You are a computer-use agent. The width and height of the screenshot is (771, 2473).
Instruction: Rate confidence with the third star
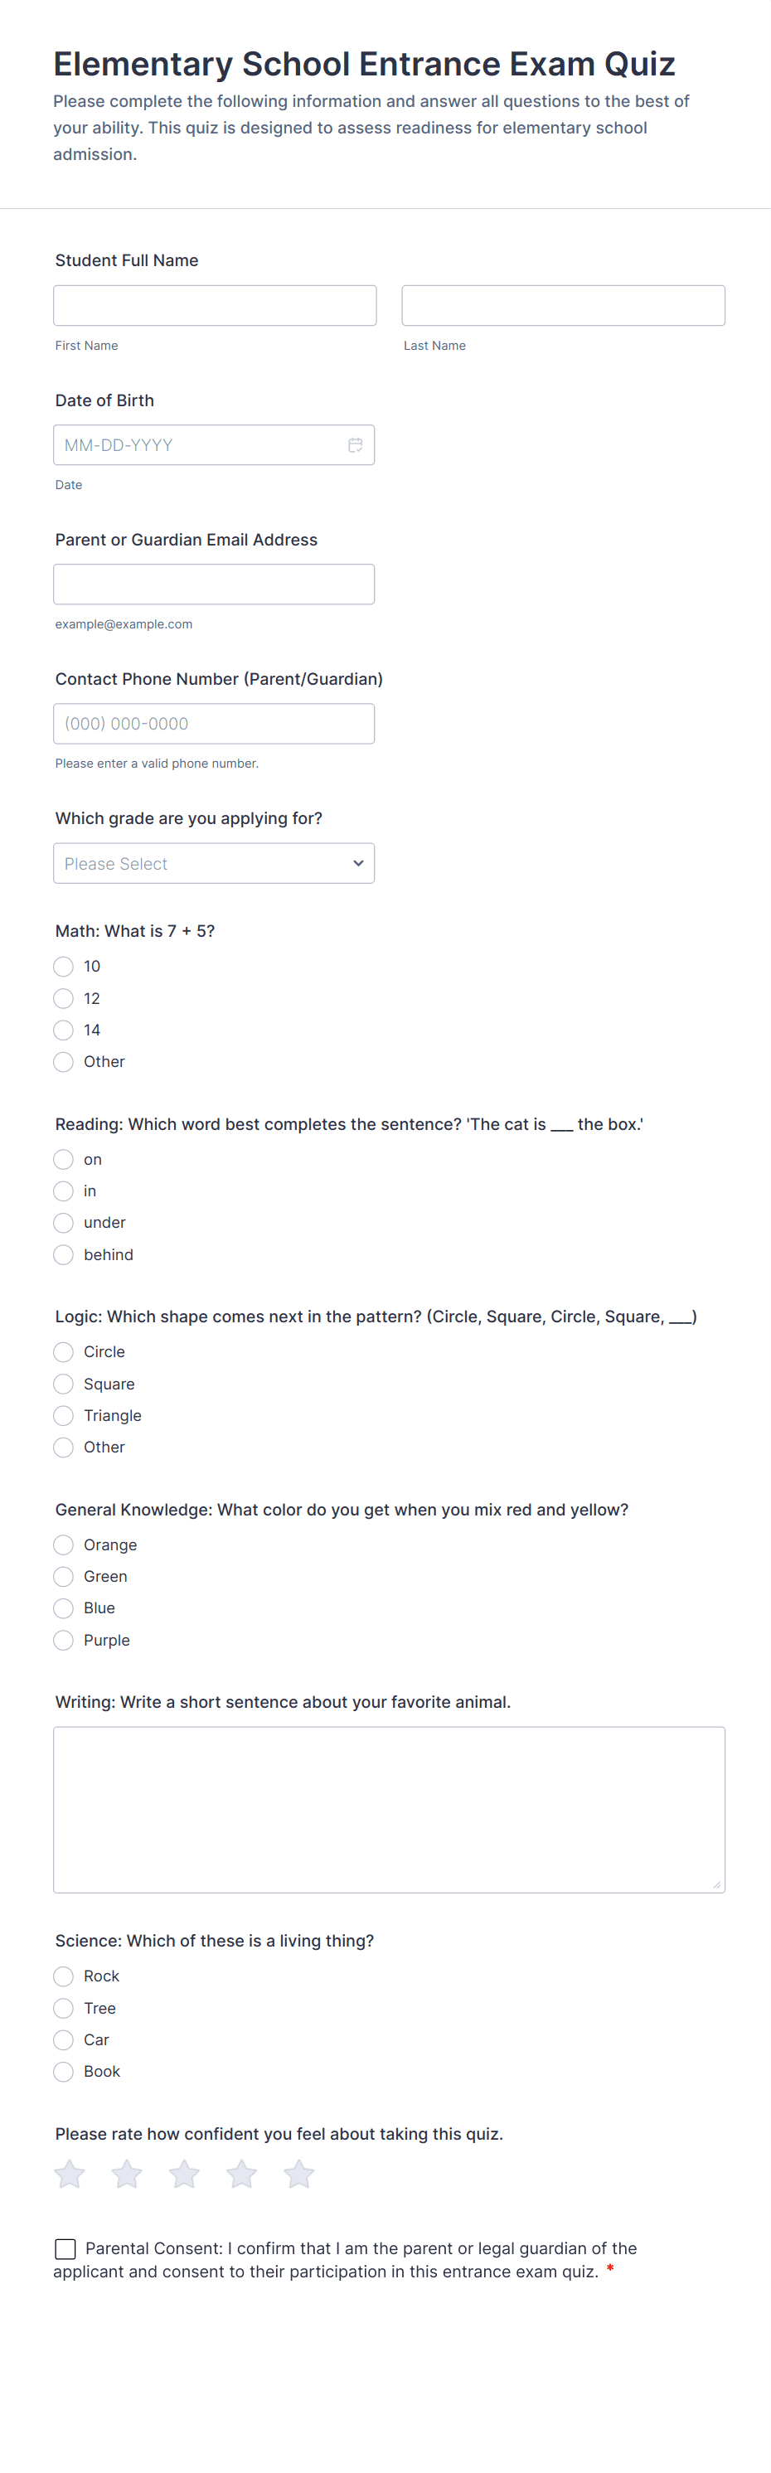coord(184,2175)
